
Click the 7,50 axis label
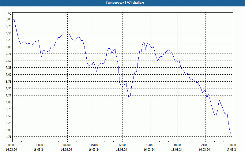[9, 61]
